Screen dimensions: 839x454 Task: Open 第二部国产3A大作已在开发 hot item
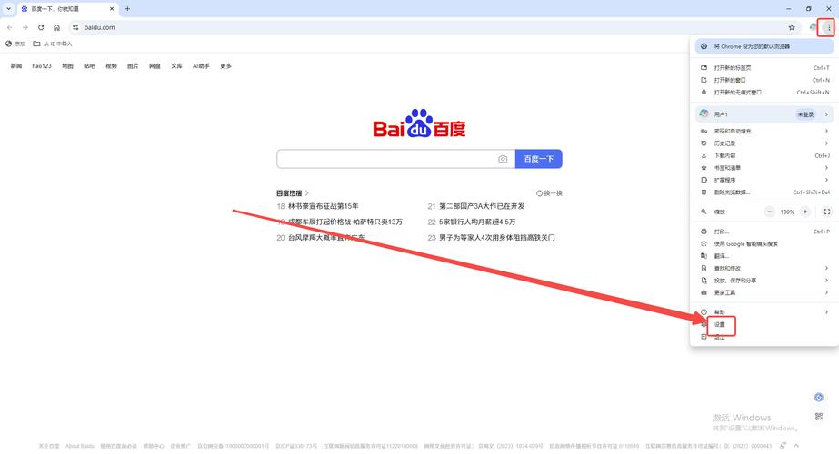pyautogui.click(x=482, y=206)
